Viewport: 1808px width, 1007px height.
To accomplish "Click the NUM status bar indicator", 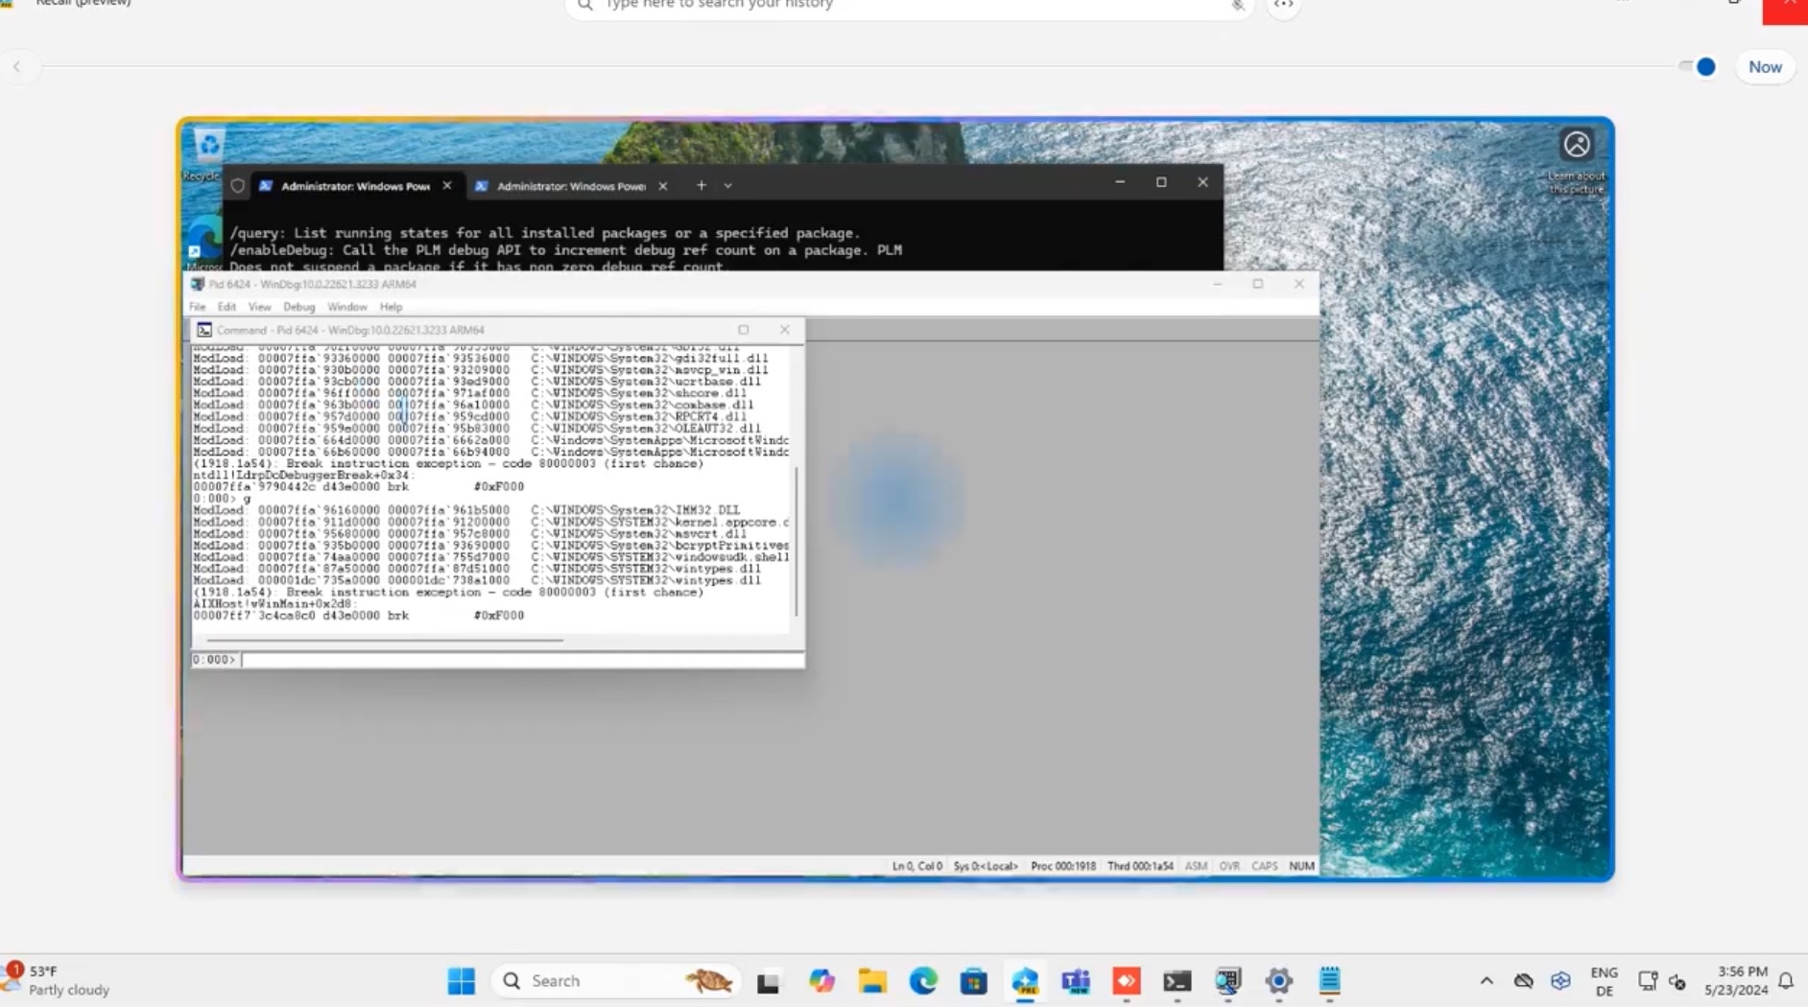I will click(x=1301, y=866).
